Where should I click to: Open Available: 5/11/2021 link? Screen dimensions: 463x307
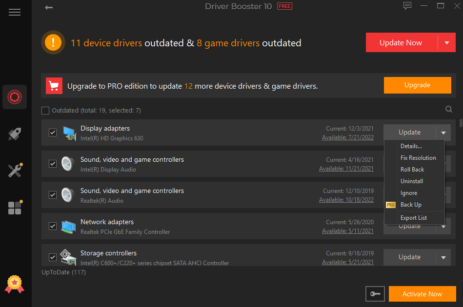click(347, 231)
